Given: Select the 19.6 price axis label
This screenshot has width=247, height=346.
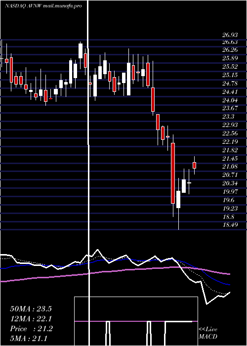Looking at the screenshot, I should tap(228, 200).
